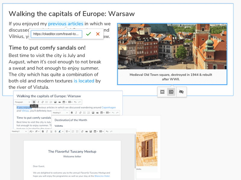Click numbered list in Tuscany document toolbar

point(73,131)
